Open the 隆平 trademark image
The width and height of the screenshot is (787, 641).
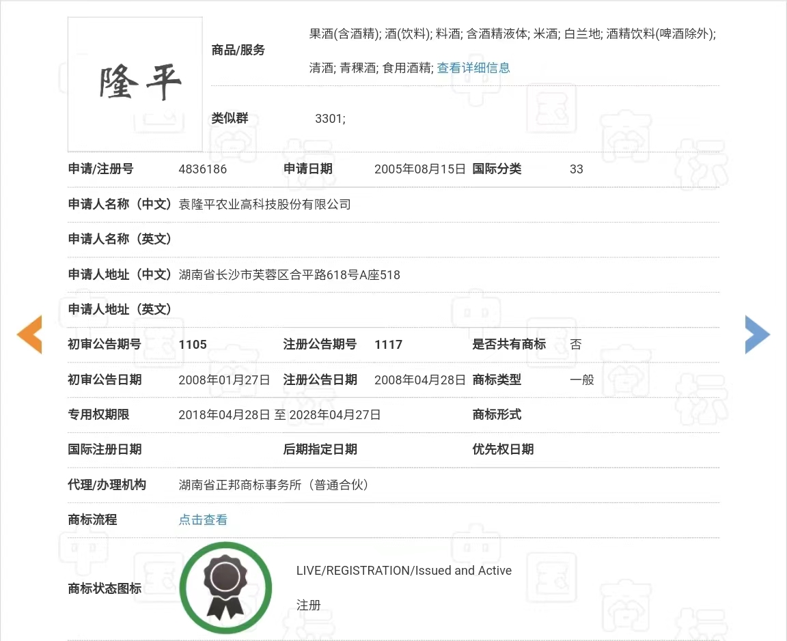point(134,83)
